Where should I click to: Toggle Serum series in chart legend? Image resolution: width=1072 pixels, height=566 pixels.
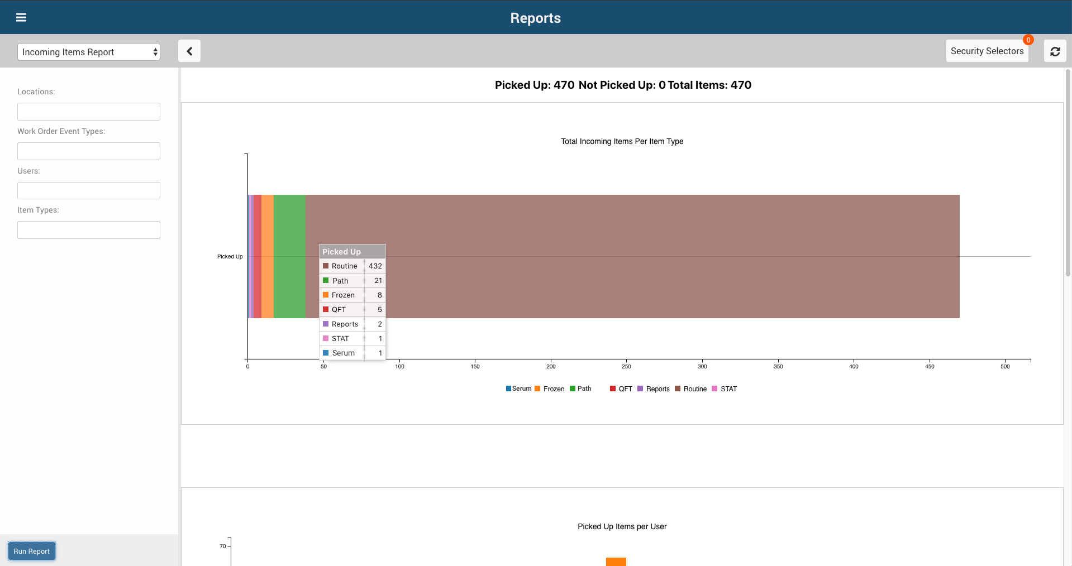click(x=518, y=388)
